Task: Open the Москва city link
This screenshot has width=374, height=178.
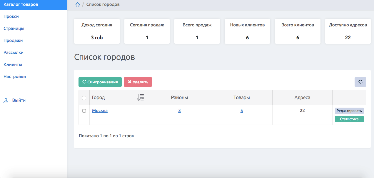Action: (x=100, y=111)
